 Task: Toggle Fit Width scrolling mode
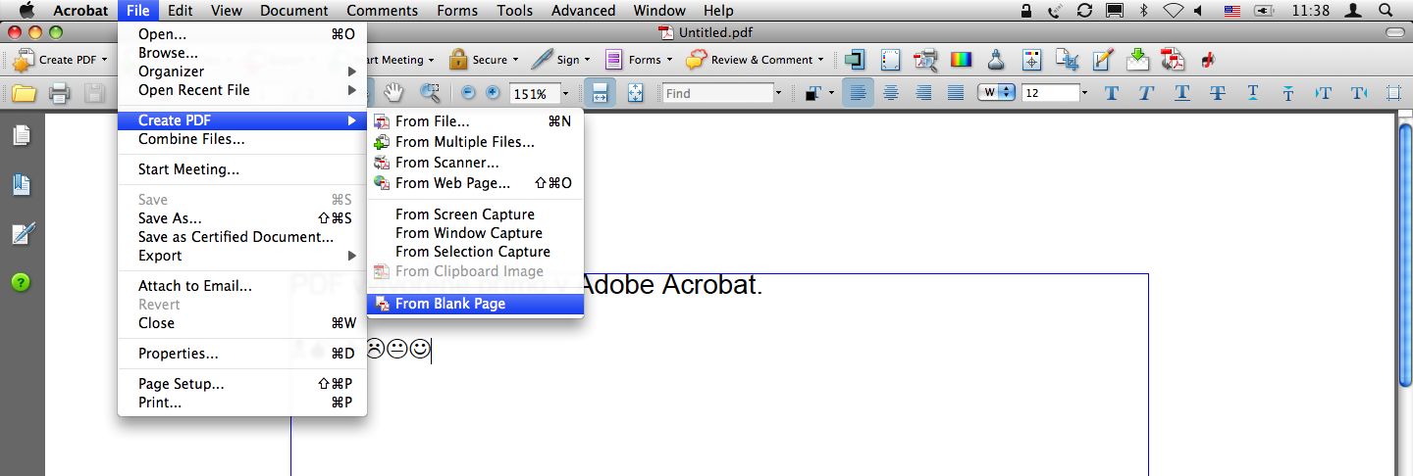point(600,93)
